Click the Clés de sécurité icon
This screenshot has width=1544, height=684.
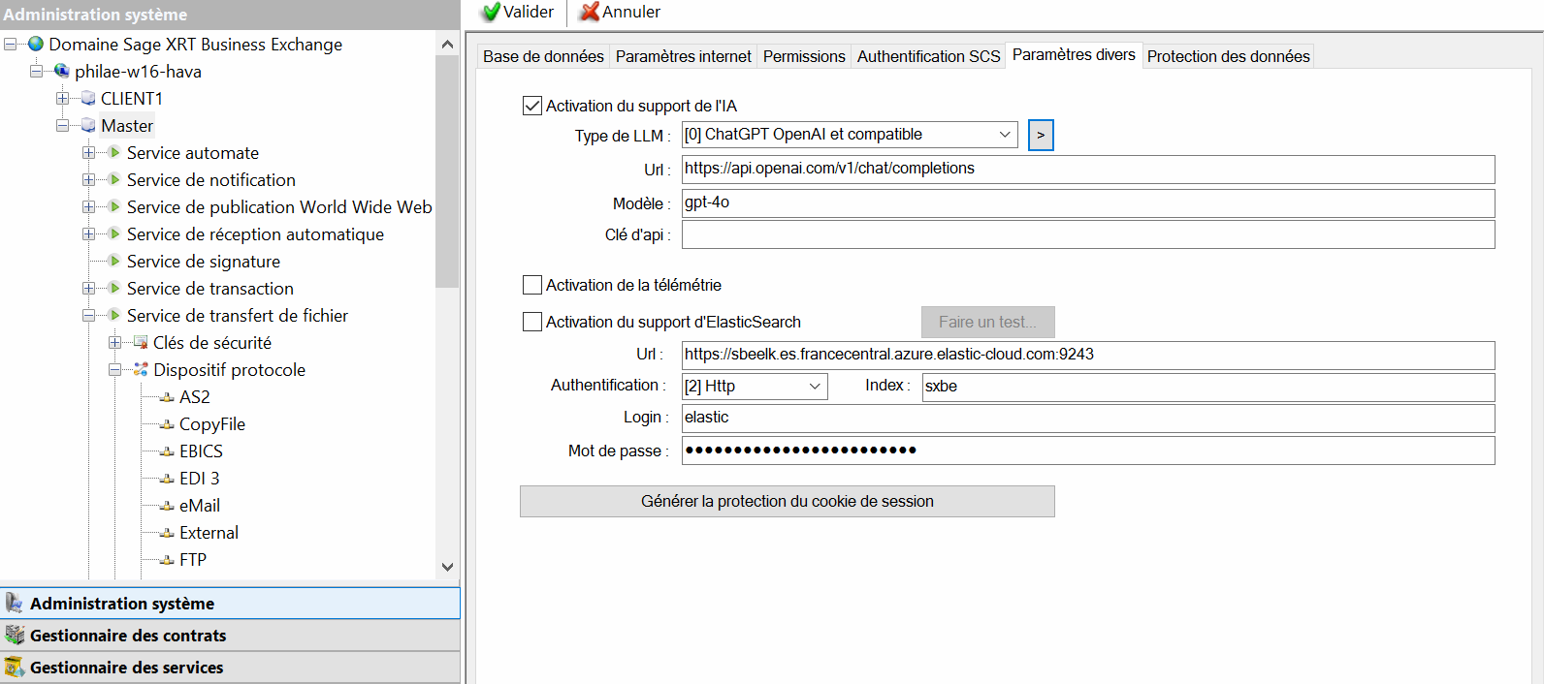tap(141, 342)
